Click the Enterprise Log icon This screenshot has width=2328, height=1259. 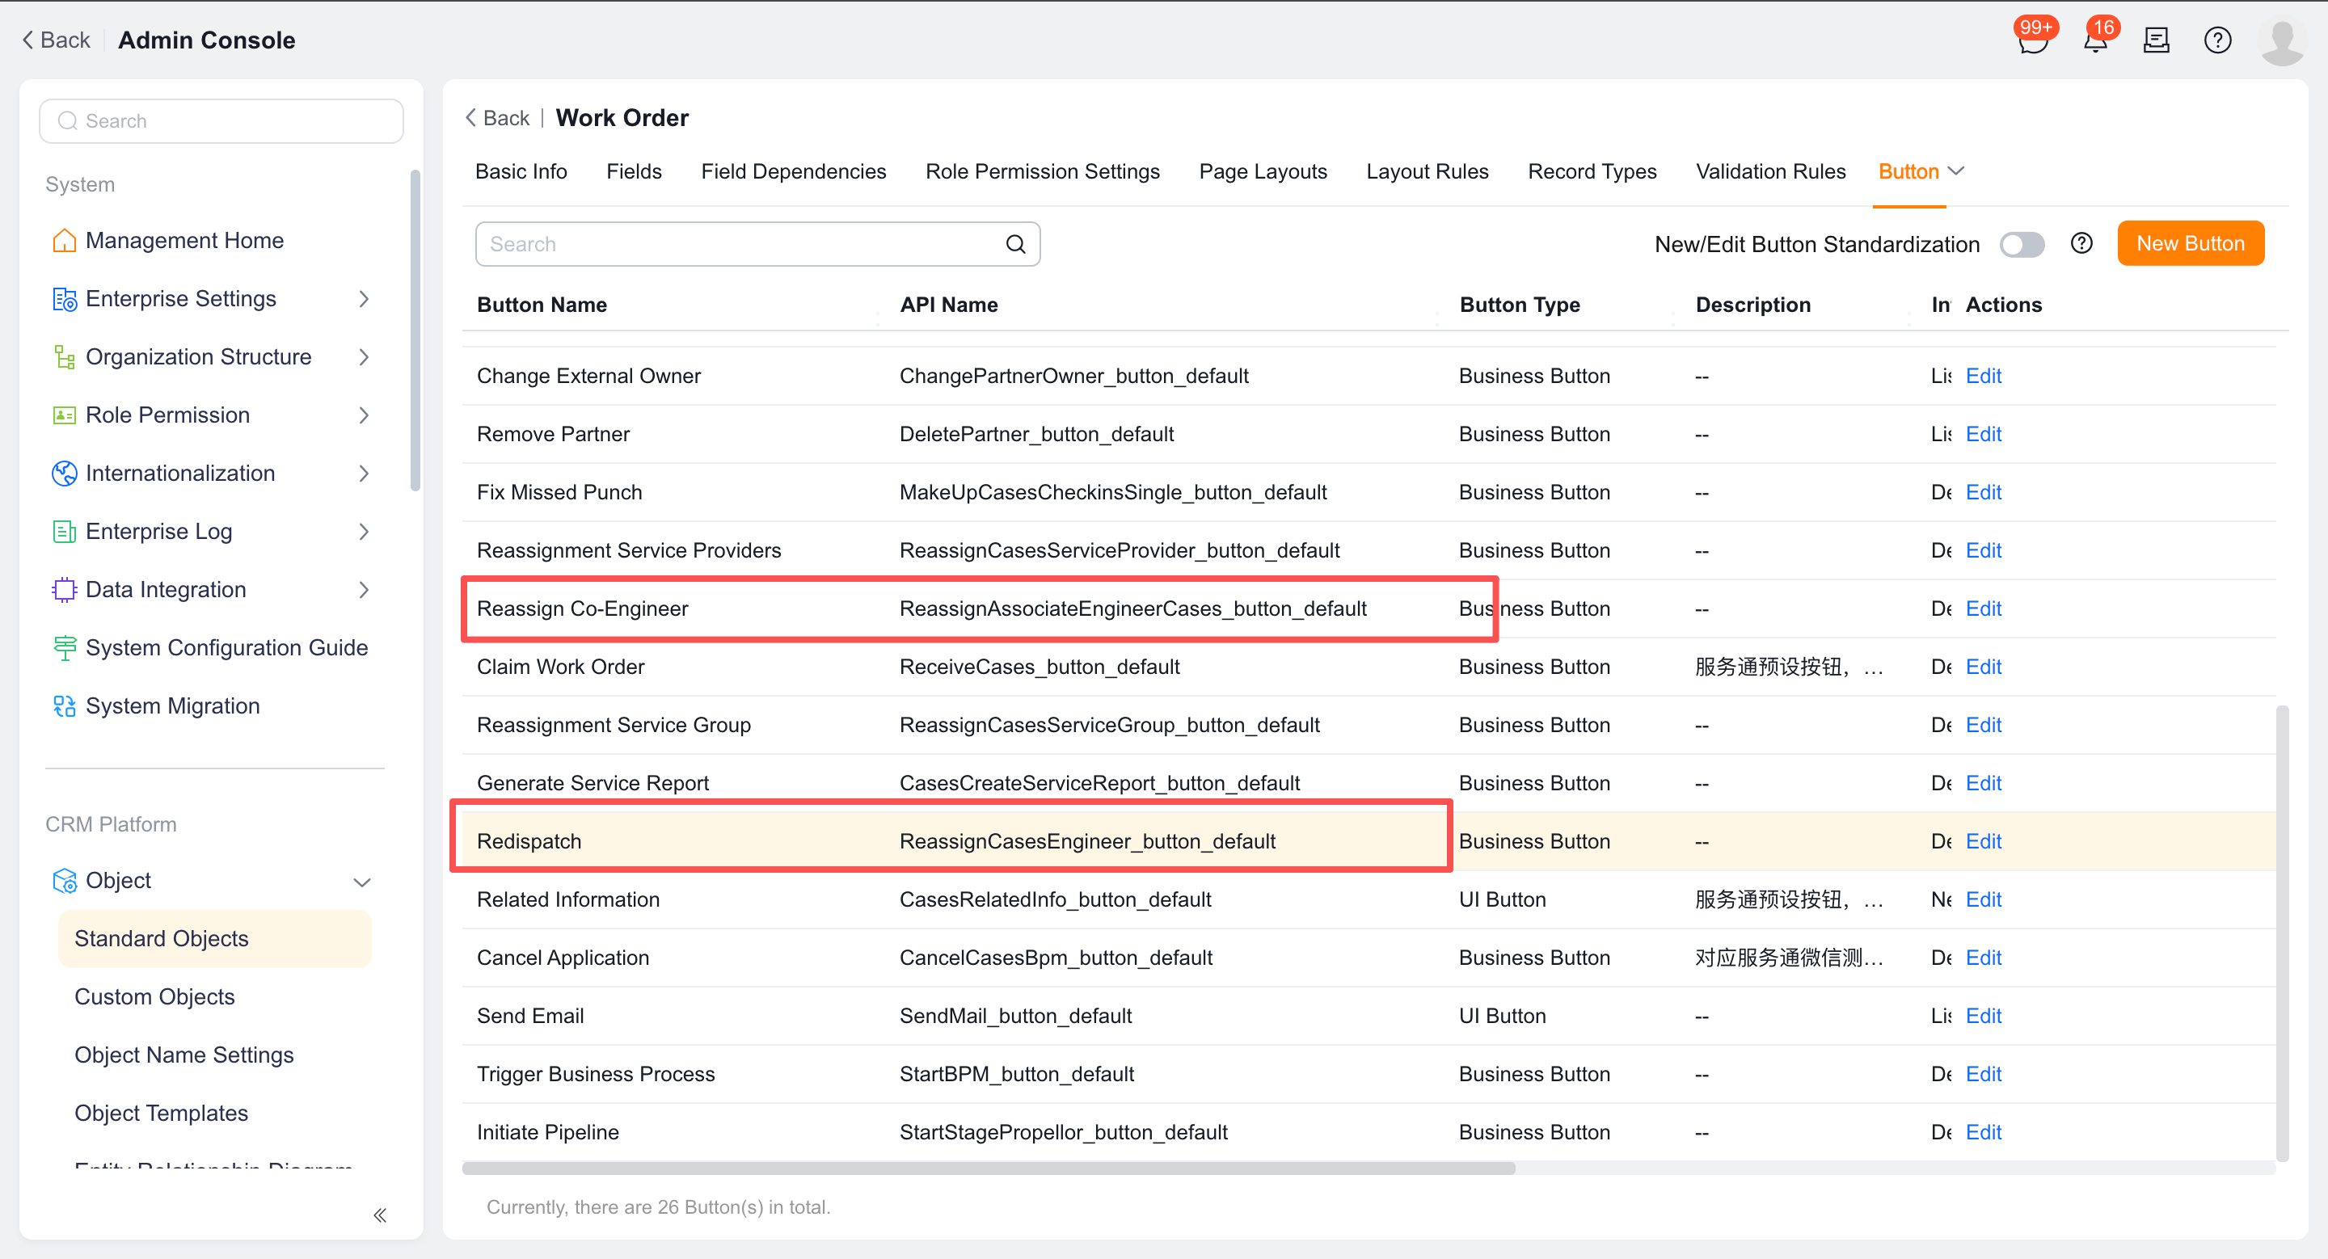64,532
